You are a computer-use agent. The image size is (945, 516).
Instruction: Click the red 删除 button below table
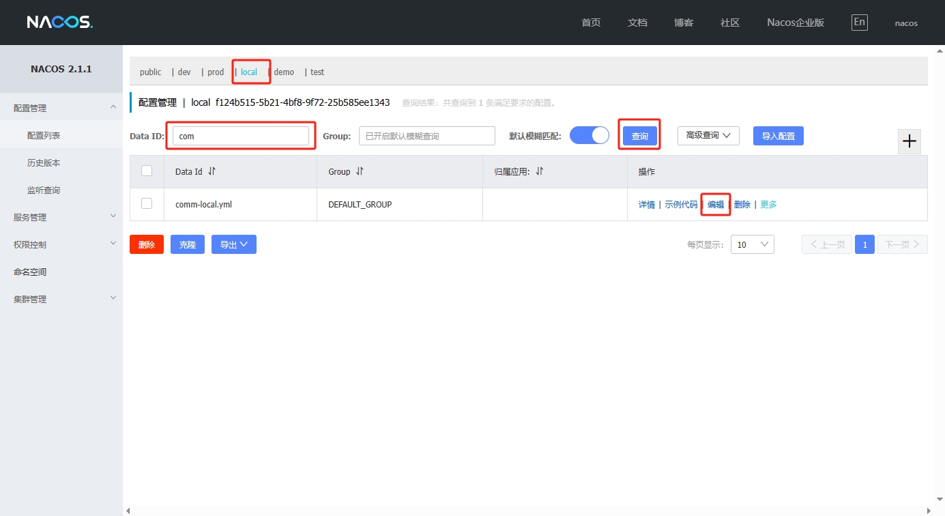pos(146,244)
